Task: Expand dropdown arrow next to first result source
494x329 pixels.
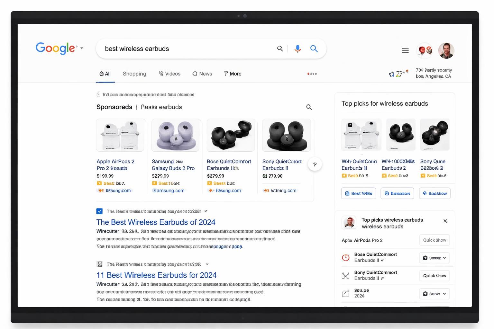Action: [x=206, y=211]
